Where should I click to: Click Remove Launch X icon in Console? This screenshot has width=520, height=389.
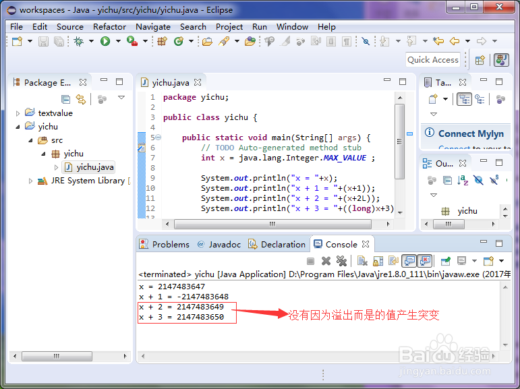[326, 262]
